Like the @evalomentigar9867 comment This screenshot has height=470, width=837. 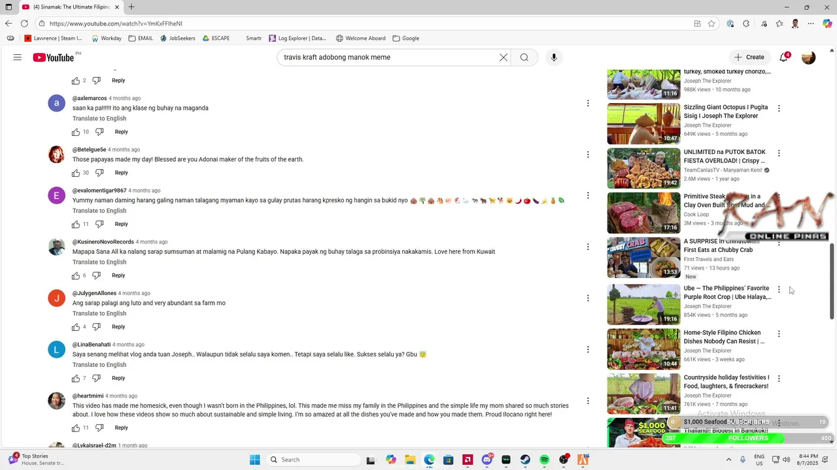pyautogui.click(x=76, y=225)
